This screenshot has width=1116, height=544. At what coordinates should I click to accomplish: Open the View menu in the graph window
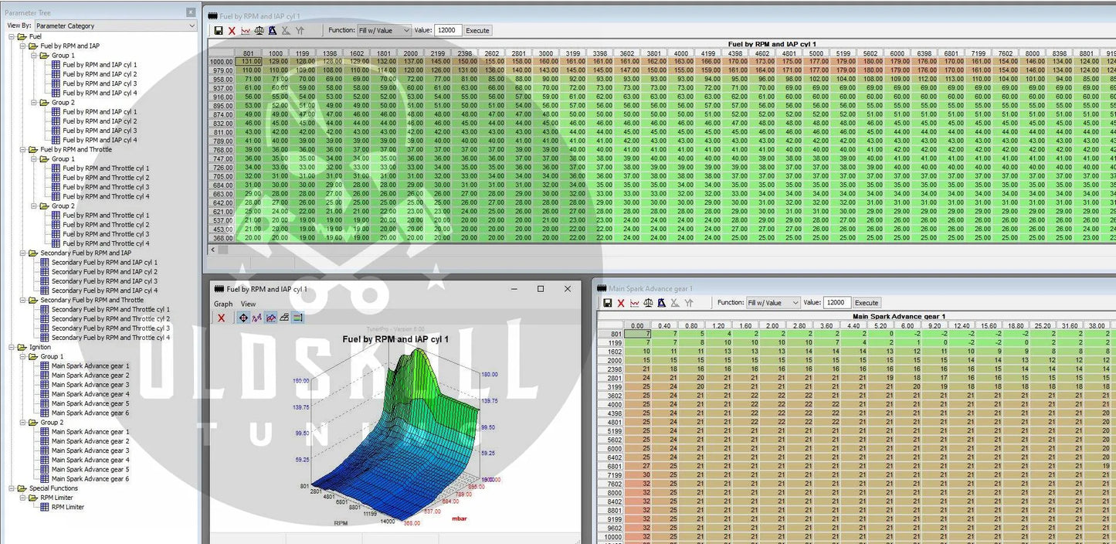point(248,304)
